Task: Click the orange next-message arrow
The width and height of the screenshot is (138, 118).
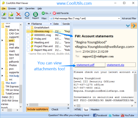Action: pos(134,26)
